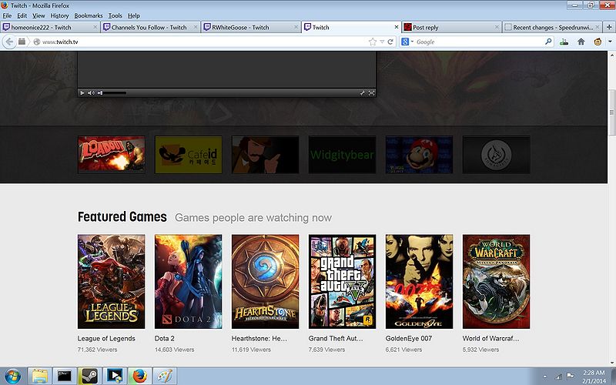
Task: Click the www.twitch.tv address bar
Action: click(x=204, y=42)
